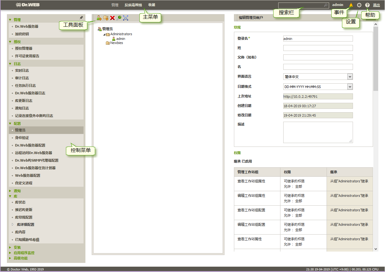
Task: Collapse the Administrators group in the tree
Action: tap(104, 34)
